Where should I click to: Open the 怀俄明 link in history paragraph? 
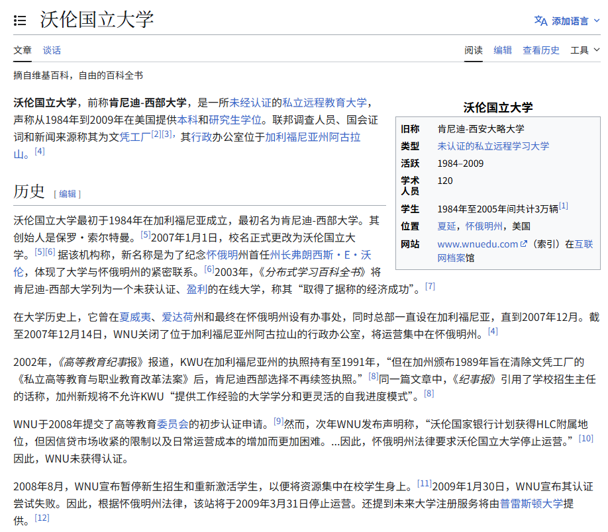click(x=223, y=255)
